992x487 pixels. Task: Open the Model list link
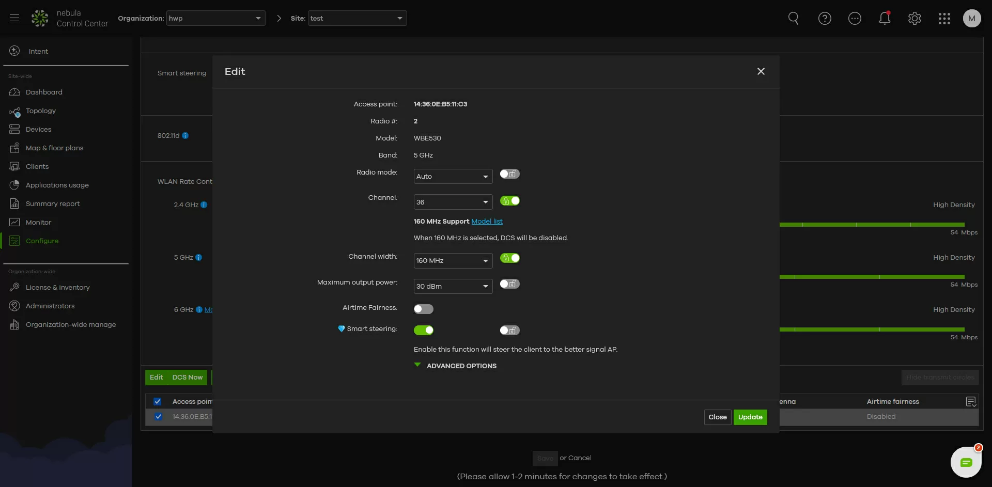click(487, 221)
